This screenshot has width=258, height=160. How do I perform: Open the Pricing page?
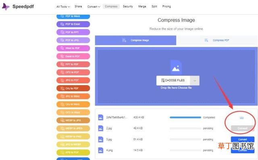(x=166, y=6)
